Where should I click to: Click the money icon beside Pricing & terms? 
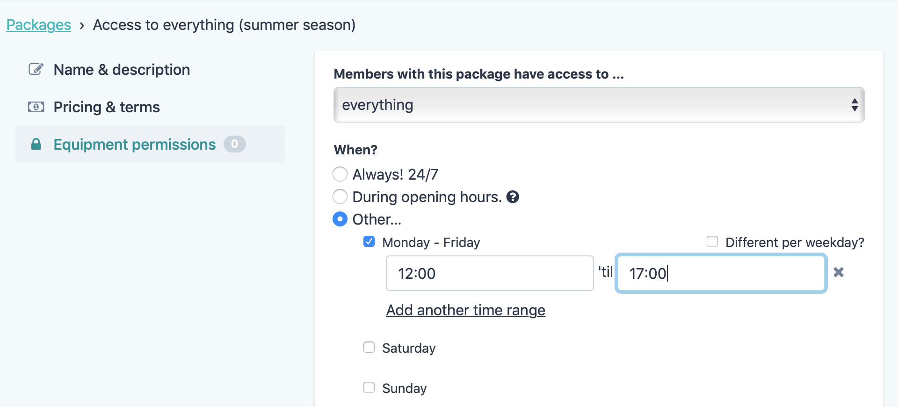pyautogui.click(x=36, y=107)
